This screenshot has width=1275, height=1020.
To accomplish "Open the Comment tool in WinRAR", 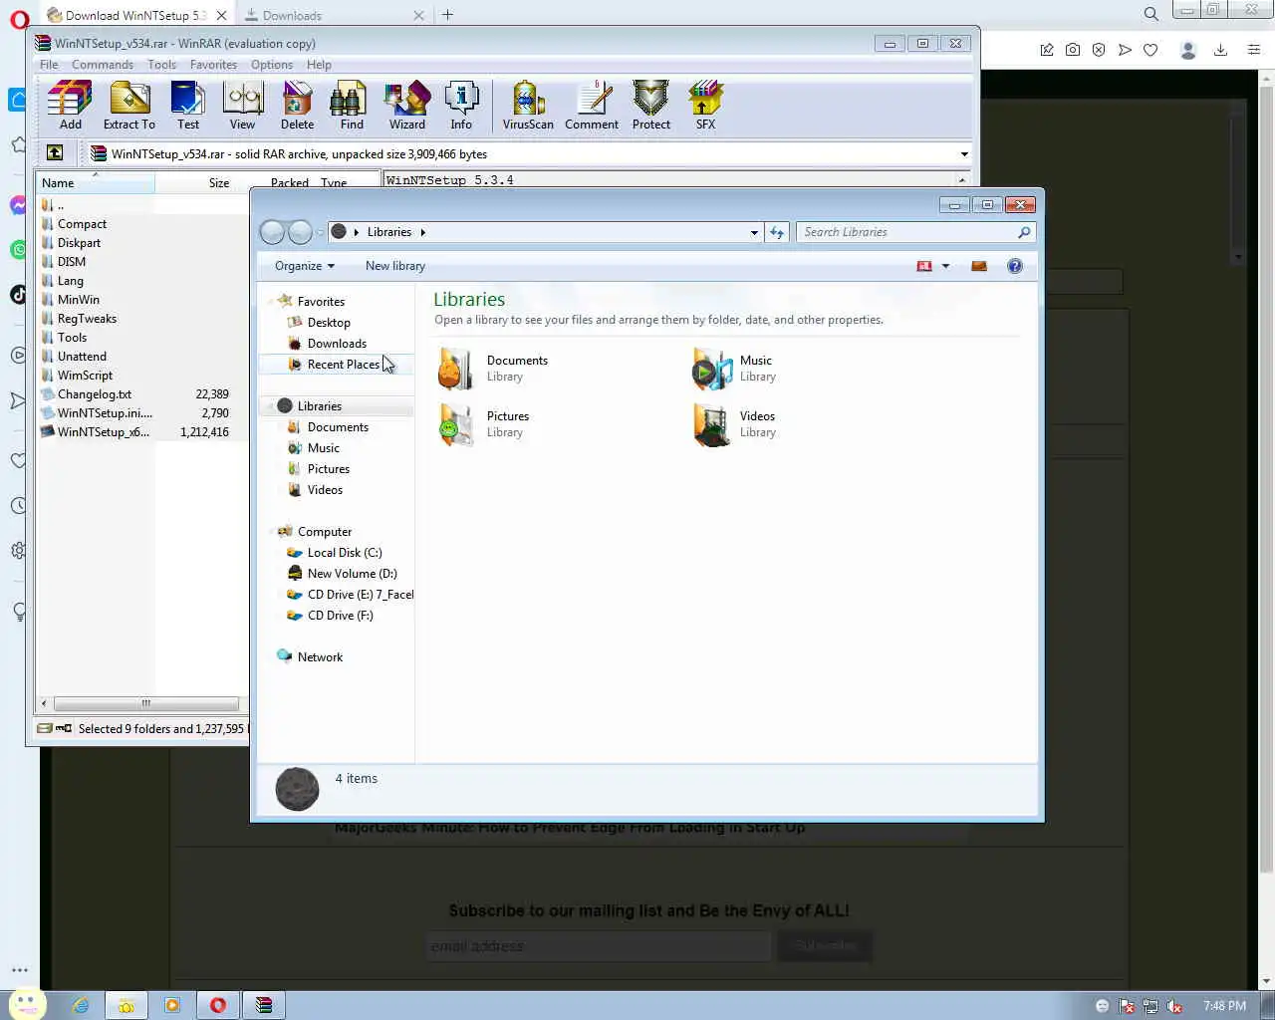I will pos(592,106).
